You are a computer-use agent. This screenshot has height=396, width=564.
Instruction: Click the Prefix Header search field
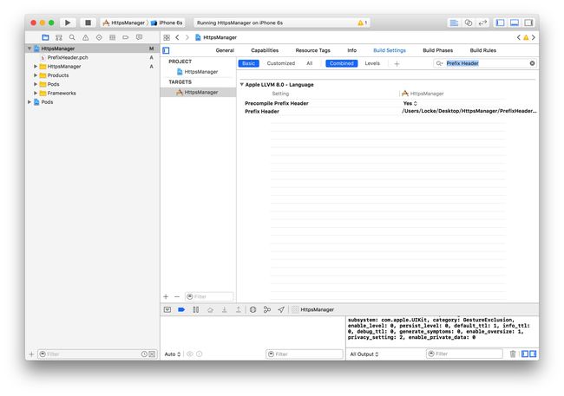[485, 63]
